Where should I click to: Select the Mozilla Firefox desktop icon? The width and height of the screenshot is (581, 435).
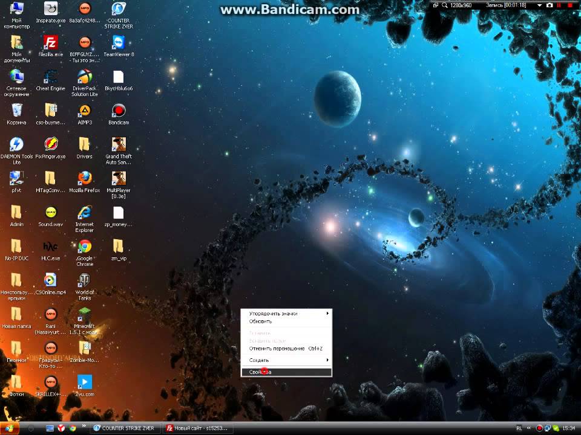85,182
